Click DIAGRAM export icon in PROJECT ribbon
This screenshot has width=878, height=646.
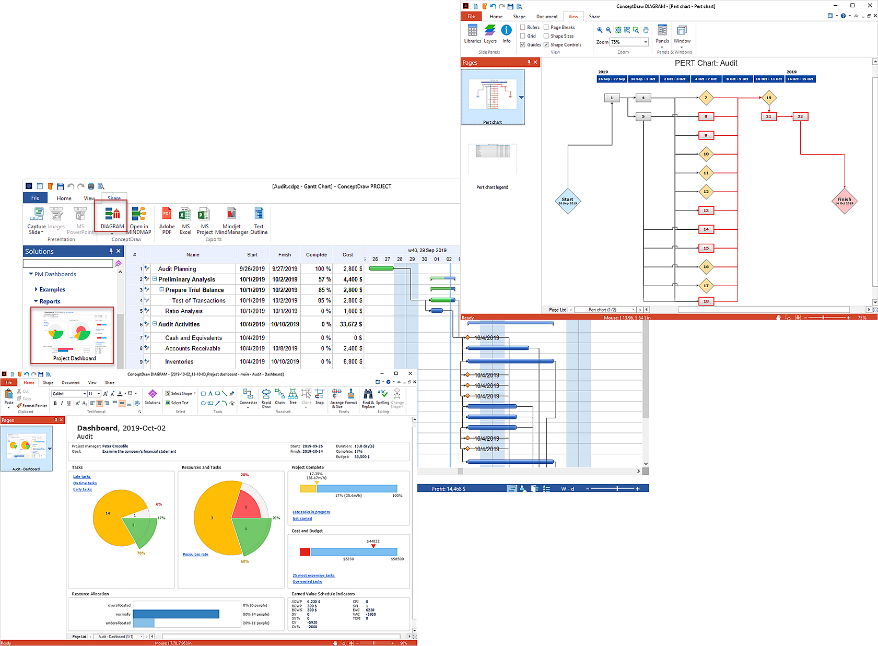pos(112,218)
